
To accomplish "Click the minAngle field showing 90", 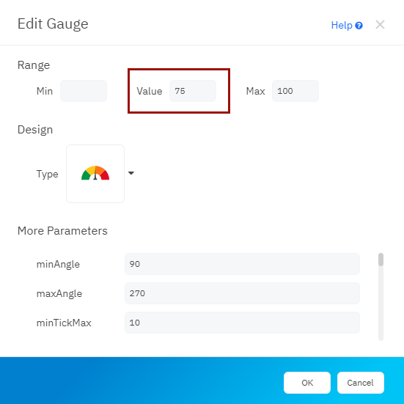I will tap(242, 264).
